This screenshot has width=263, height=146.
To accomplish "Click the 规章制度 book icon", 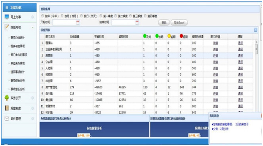I will tap(7, 108).
